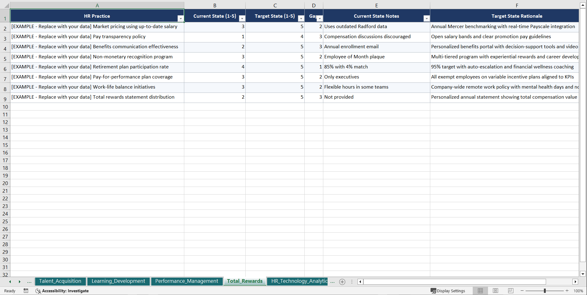Switch to Page Layout view in status bar
Screen dimensions: 587x295
point(495,291)
